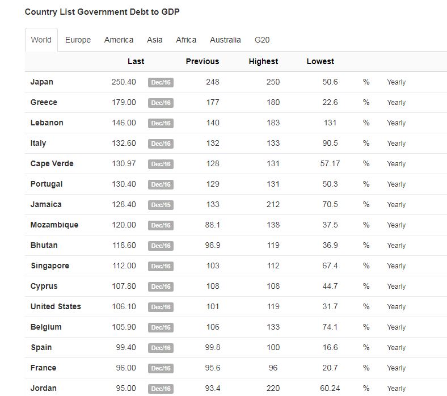447x396 pixels.
Task: Open the G20 tab
Action: coord(262,40)
